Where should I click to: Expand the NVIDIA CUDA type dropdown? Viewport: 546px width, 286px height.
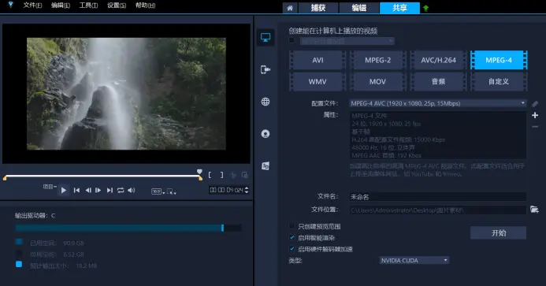414,260
